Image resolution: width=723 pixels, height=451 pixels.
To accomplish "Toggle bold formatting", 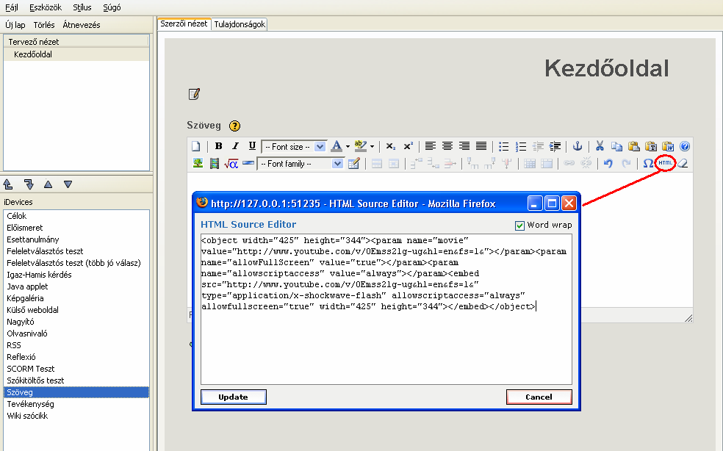I will pos(218,146).
